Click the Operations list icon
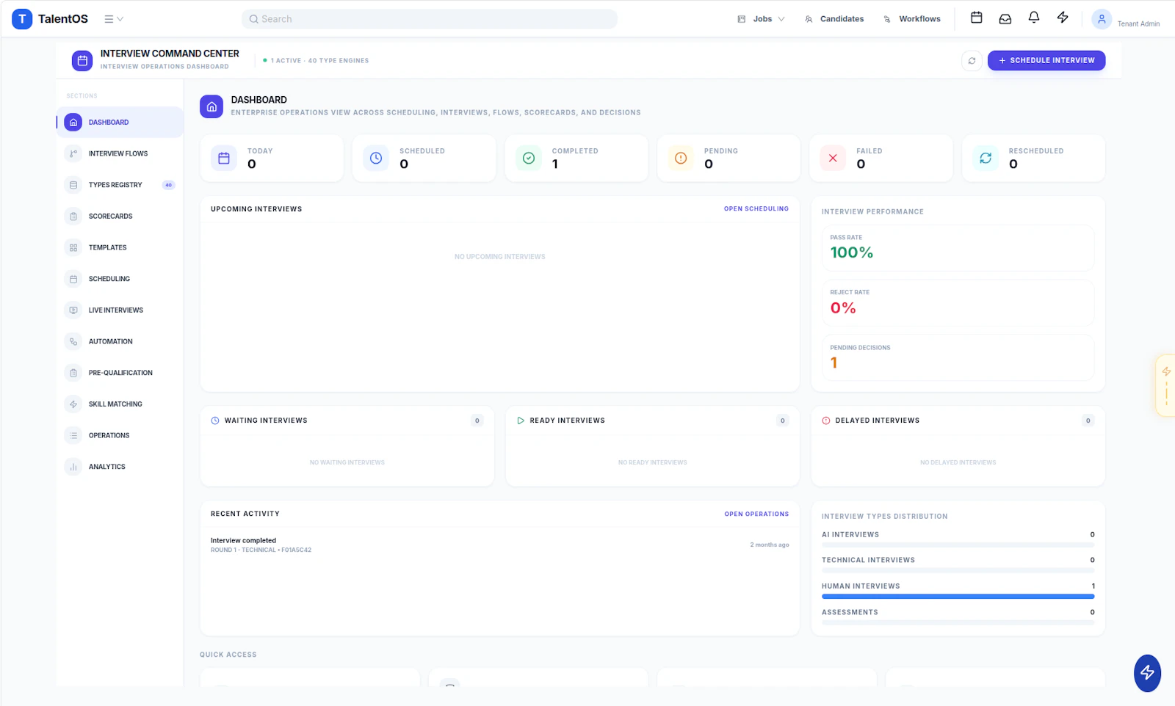Screen dimensions: 1175x706 click(73, 435)
